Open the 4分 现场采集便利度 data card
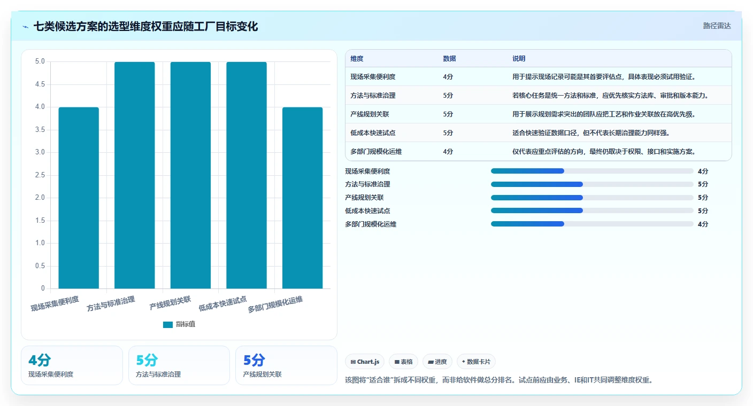Viewport: 753px width, 406px height. (x=72, y=365)
